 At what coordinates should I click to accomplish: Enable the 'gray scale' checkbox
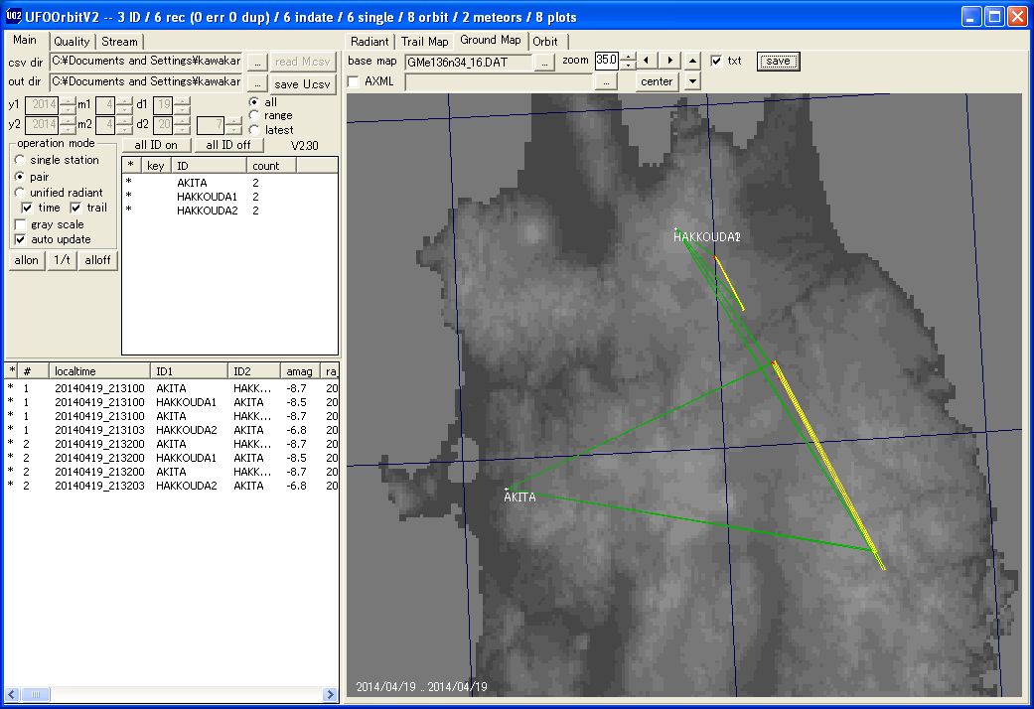[21, 224]
